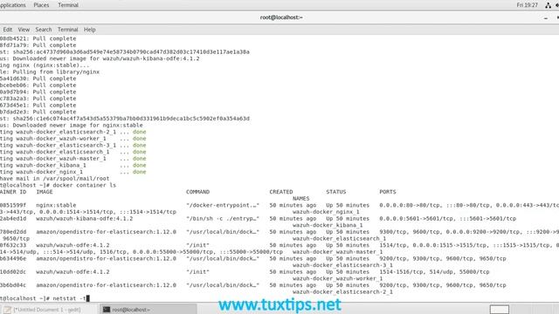Click the workspace switcher in bottom panel
The image size is (559, 314).
click(499, 309)
